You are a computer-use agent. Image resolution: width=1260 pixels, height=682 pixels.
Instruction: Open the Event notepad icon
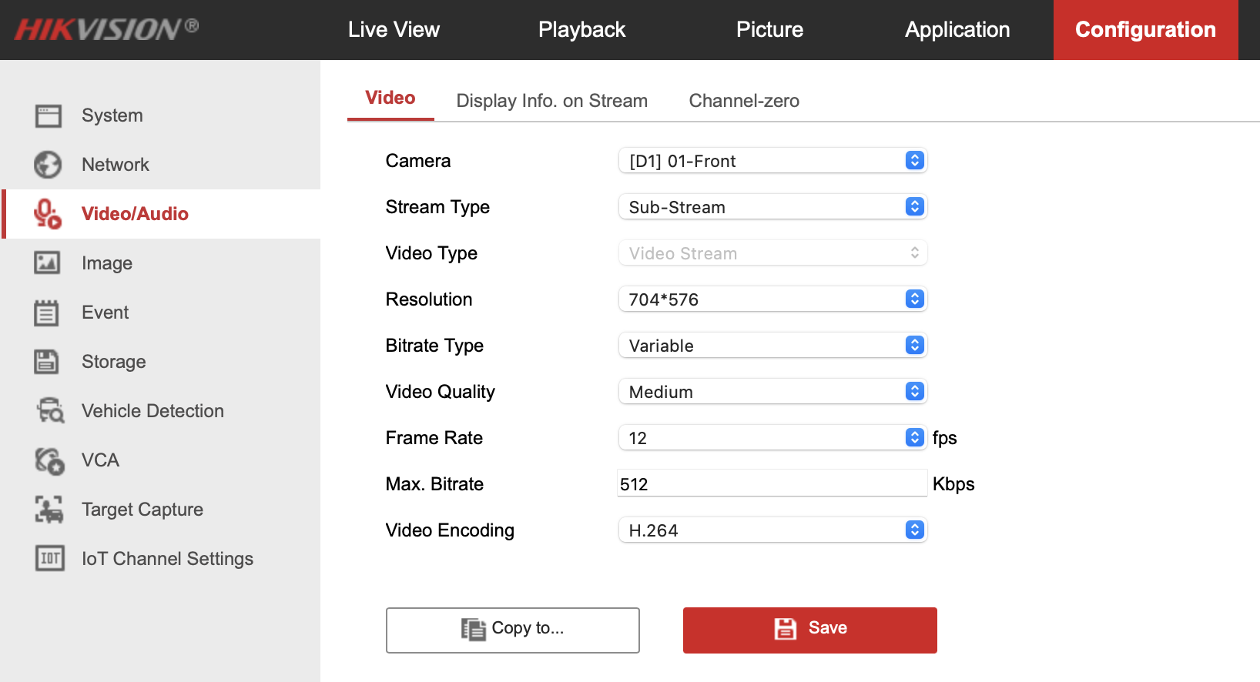pos(48,313)
